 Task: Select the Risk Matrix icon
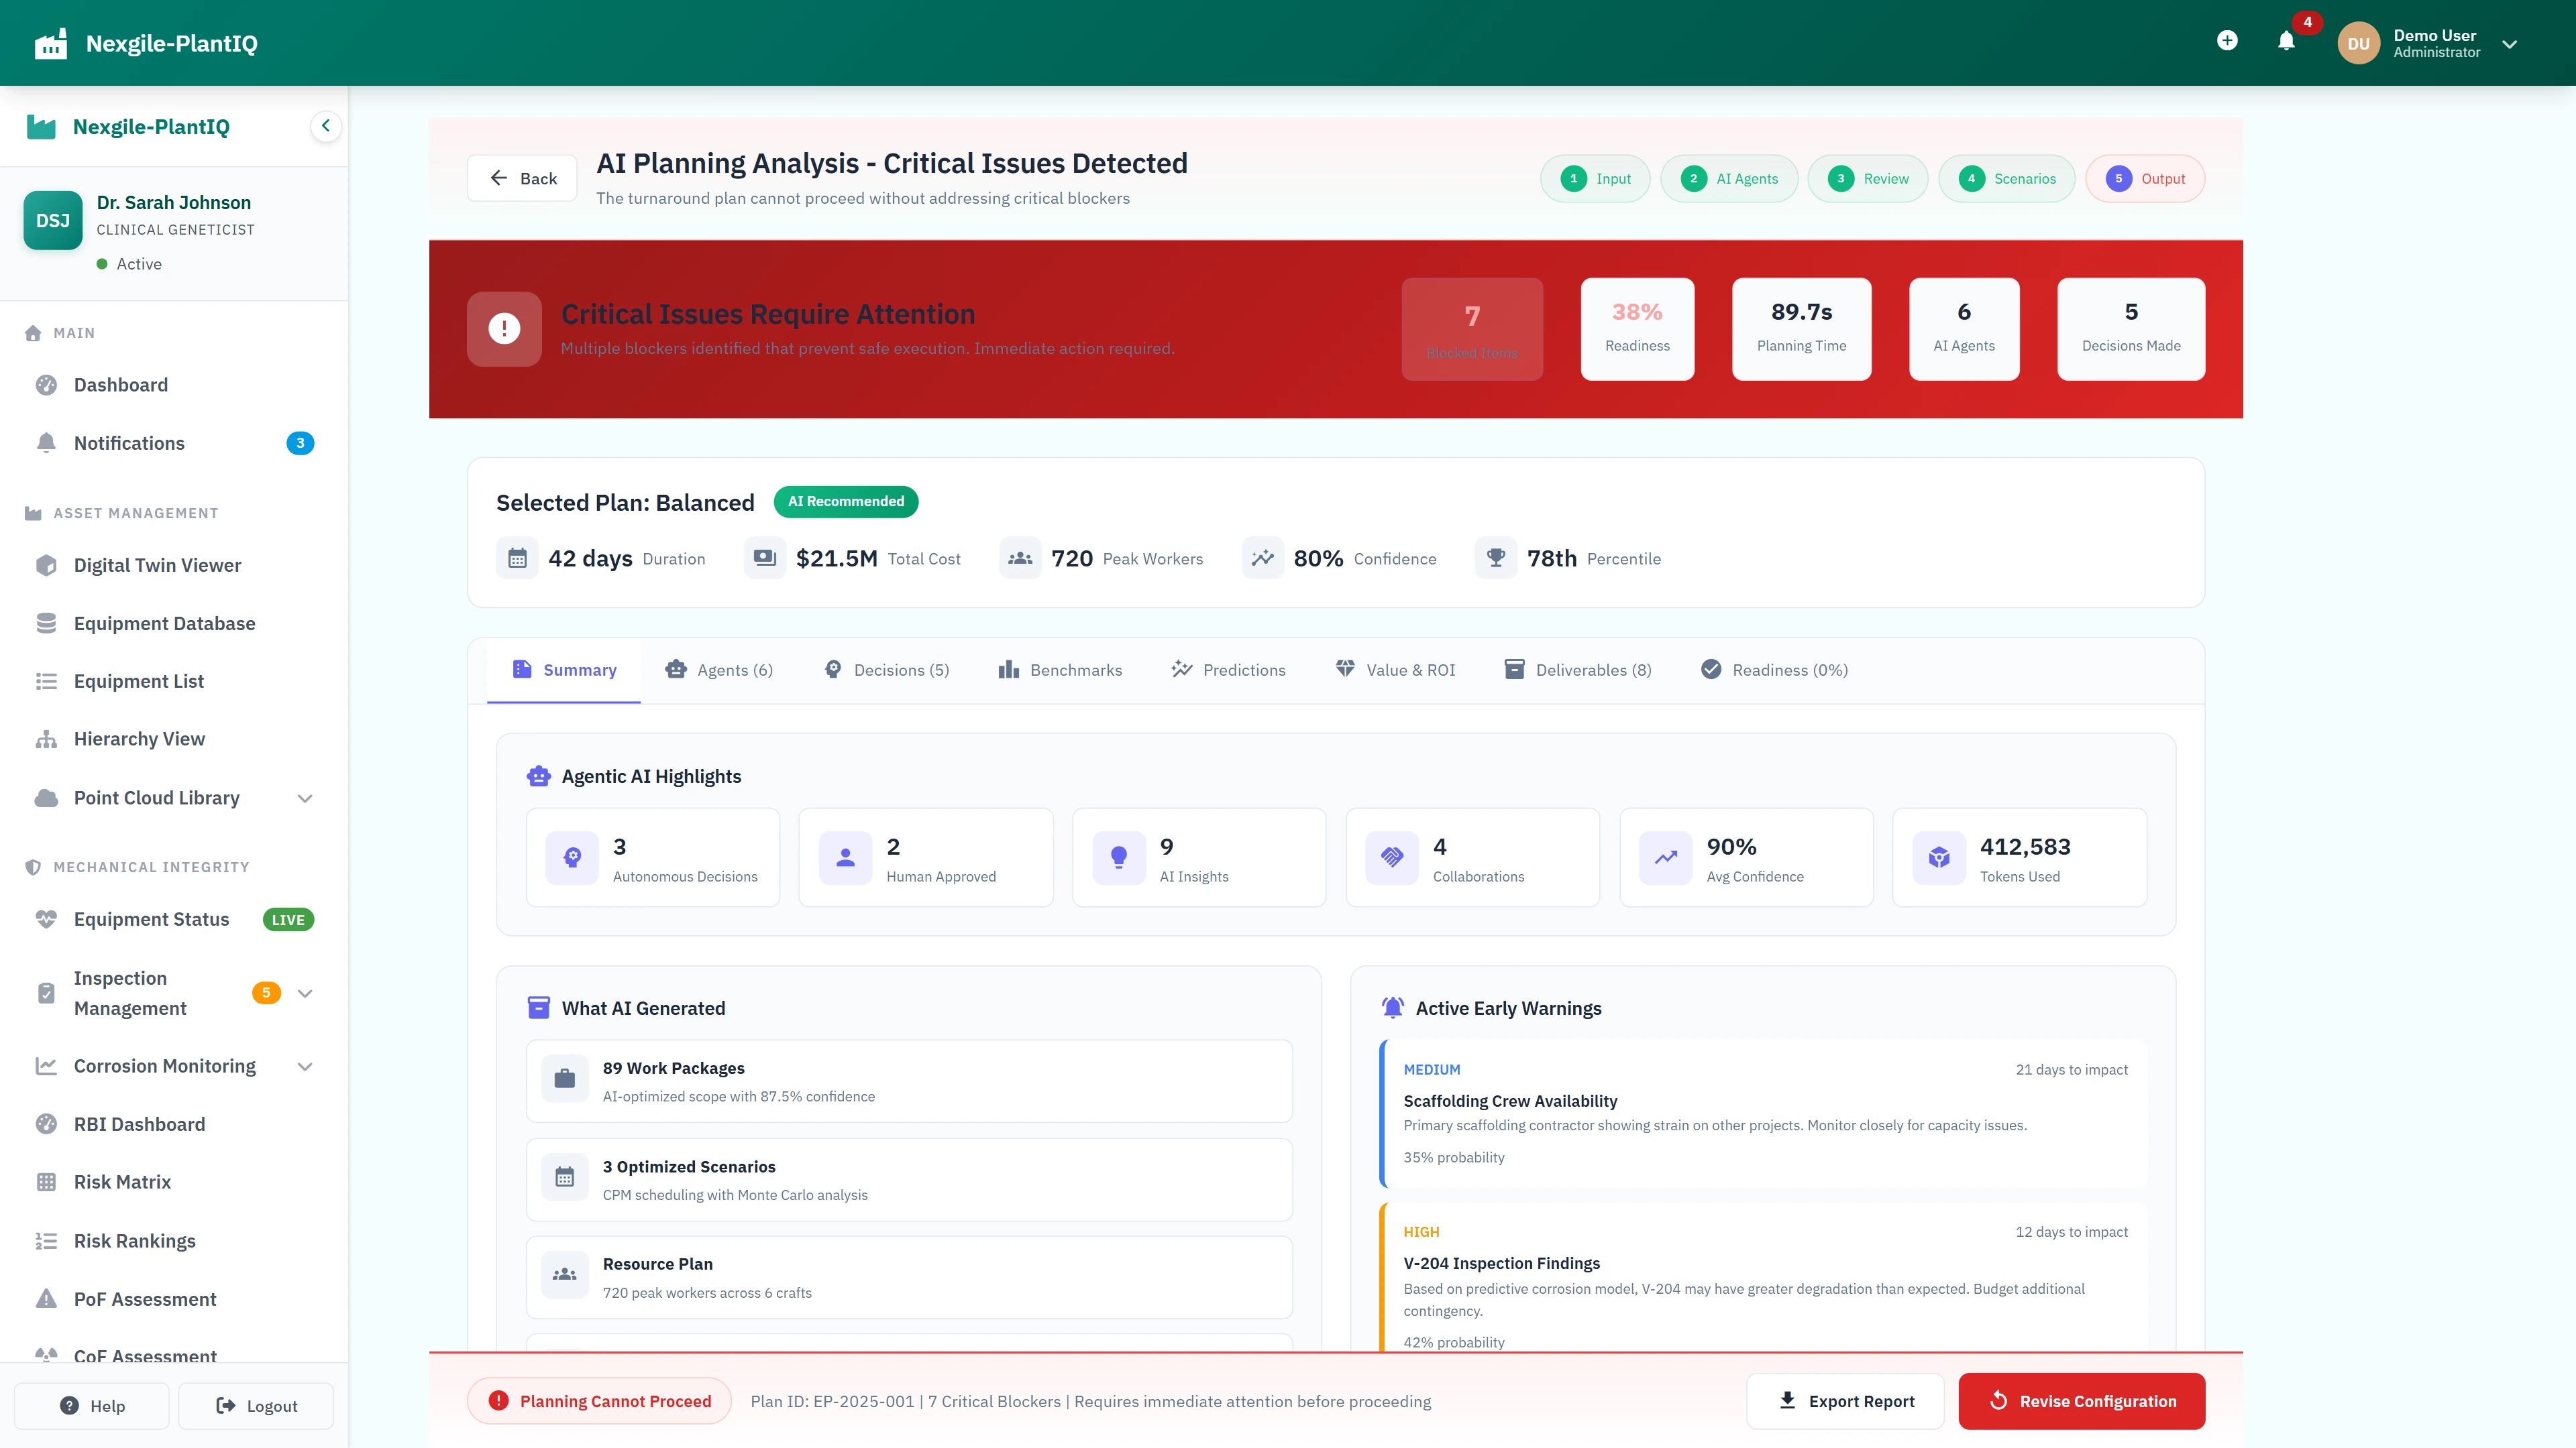pyautogui.click(x=46, y=1181)
